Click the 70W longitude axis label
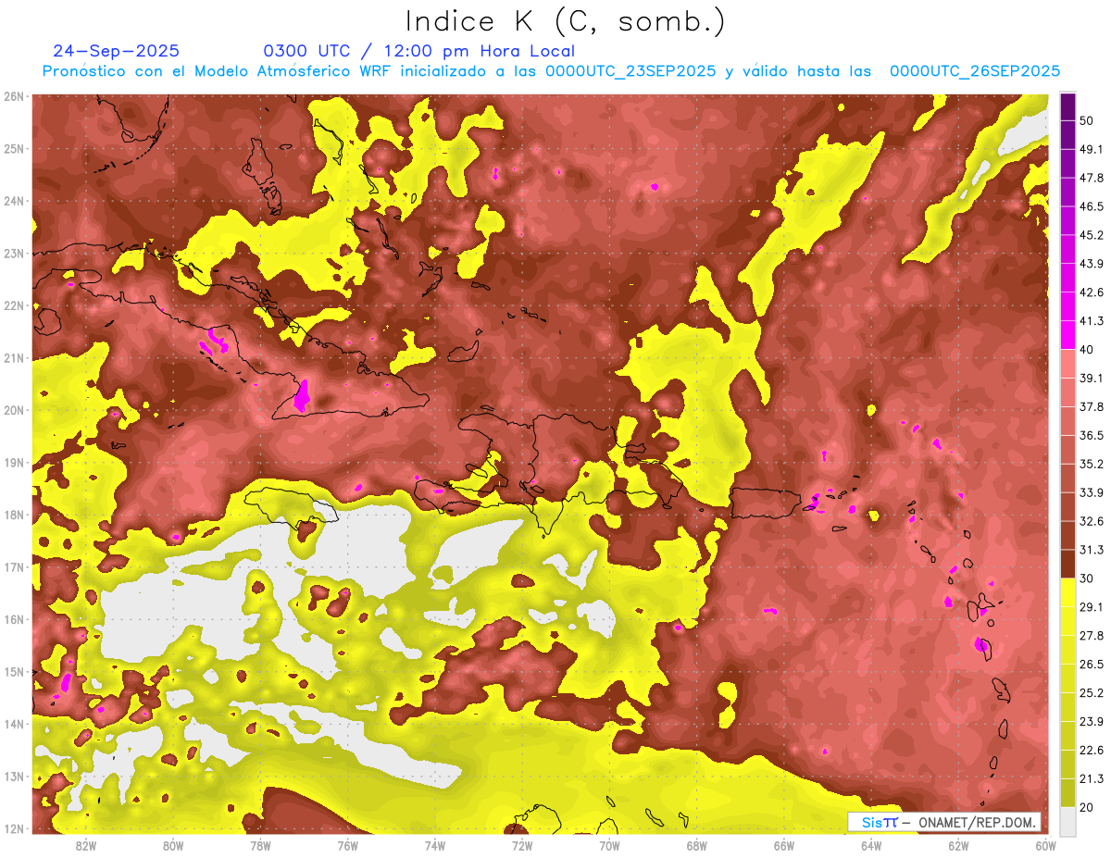The image size is (1111, 858). pyautogui.click(x=609, y=845)
